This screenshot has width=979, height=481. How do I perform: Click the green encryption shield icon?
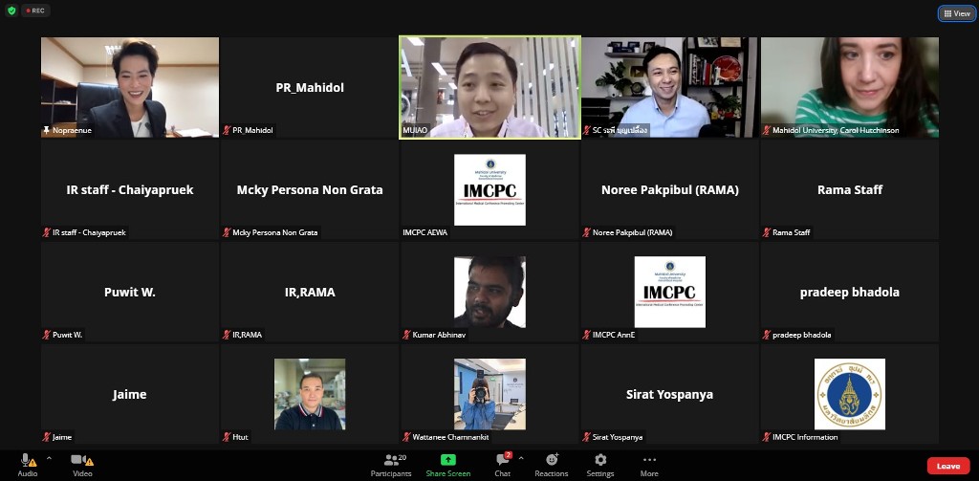[11, 11]
